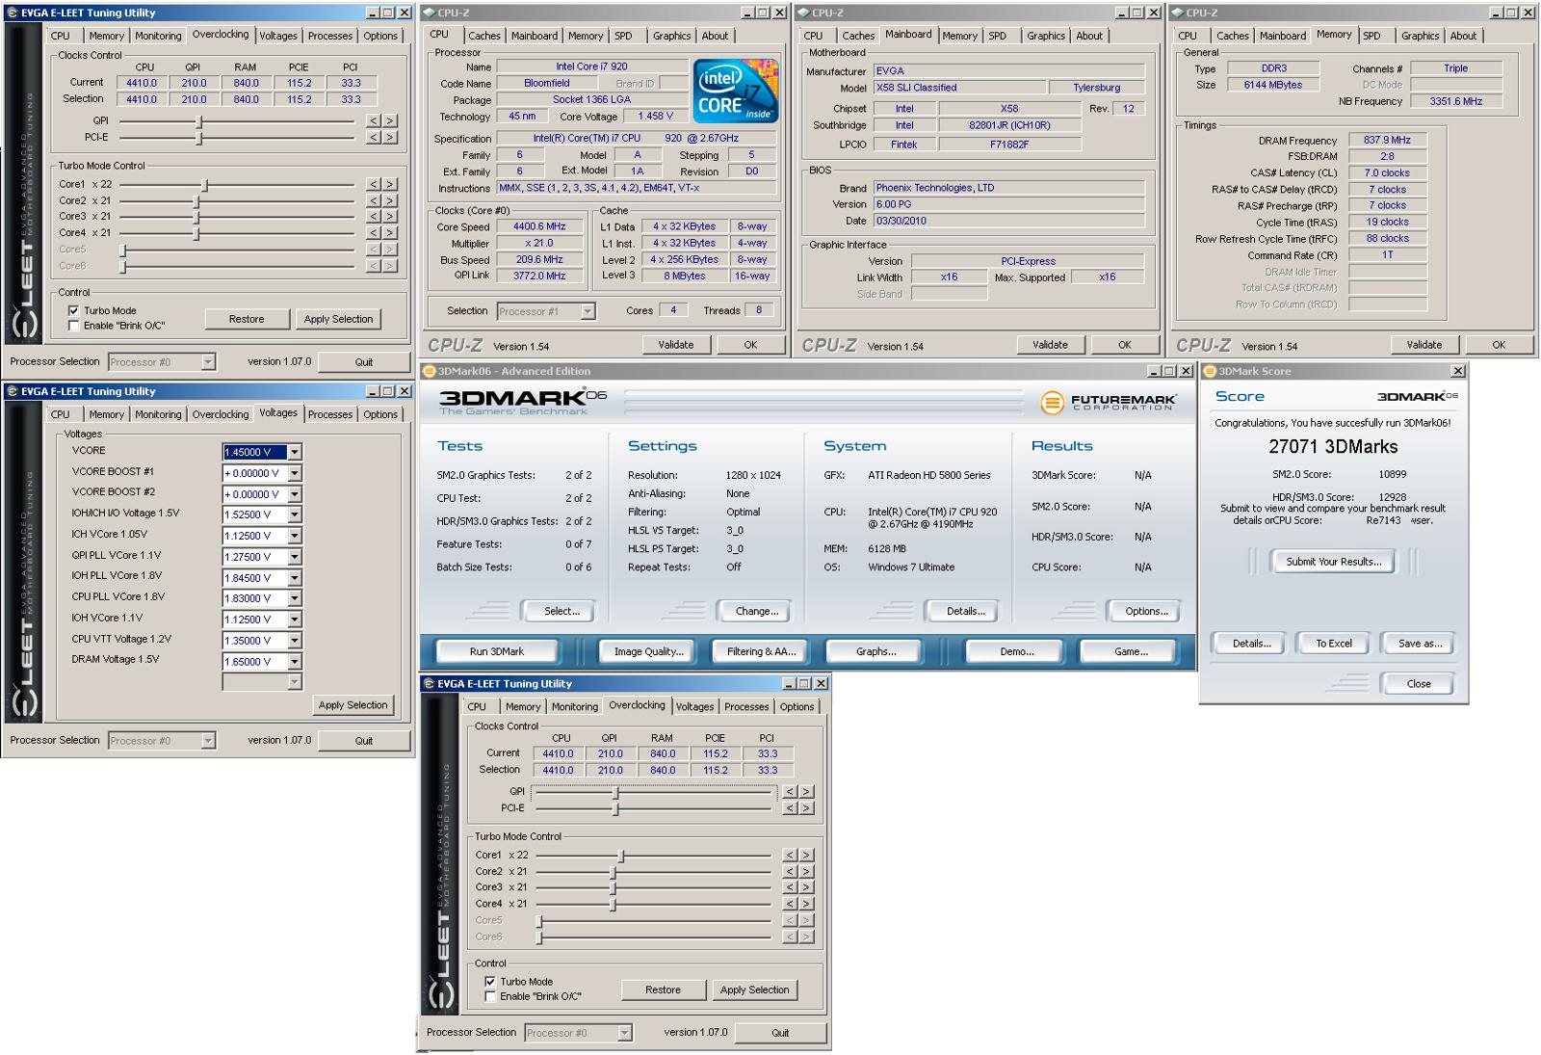Open the VCORE voltage dropdown
The image size is (1541, 1055).
click(295, 452)
